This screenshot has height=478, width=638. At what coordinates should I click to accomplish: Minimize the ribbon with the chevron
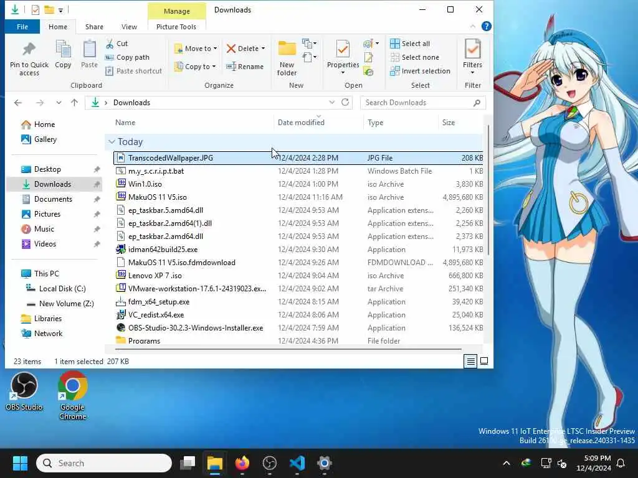(x=472, y=26)
